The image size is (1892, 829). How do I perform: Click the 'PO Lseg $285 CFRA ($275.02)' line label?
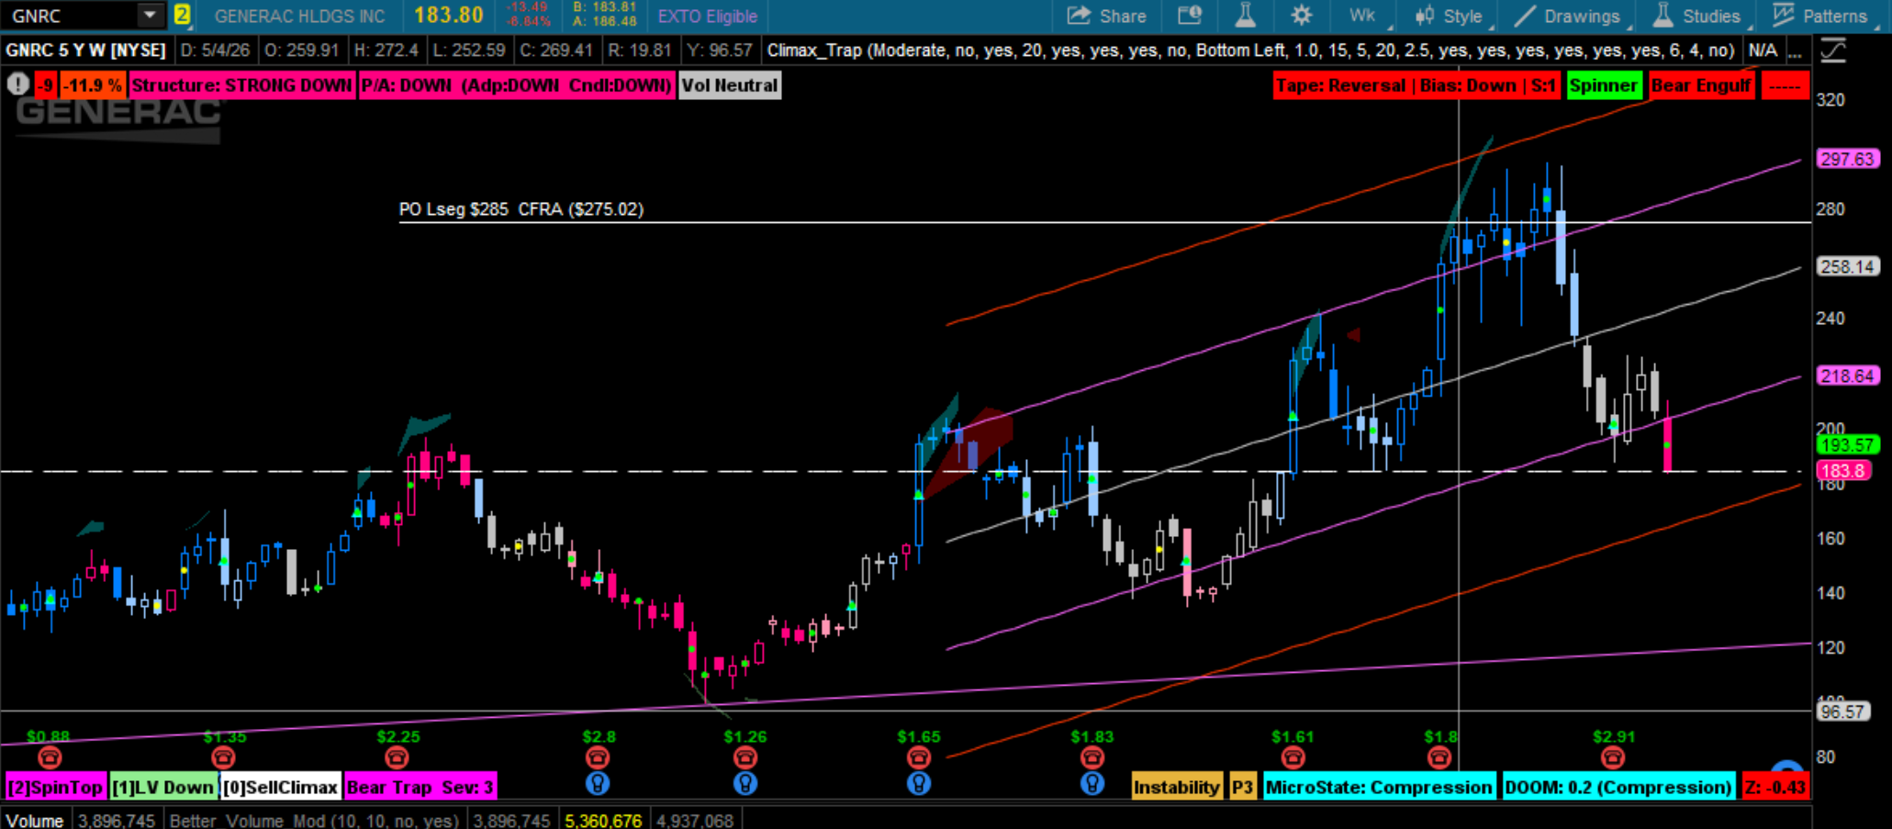[x=521, y=209]
